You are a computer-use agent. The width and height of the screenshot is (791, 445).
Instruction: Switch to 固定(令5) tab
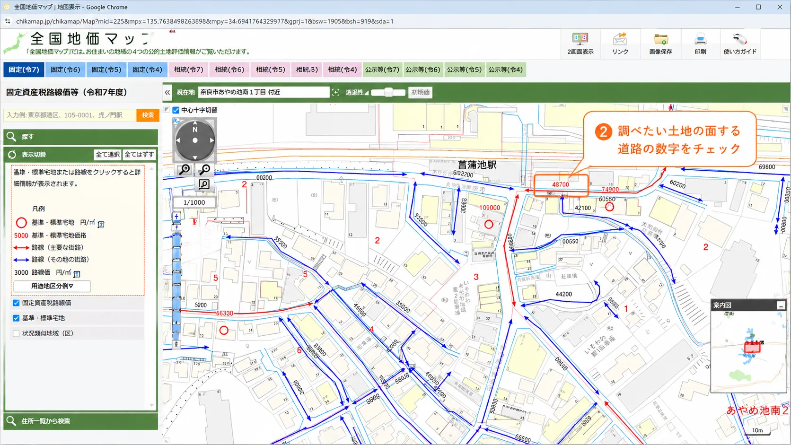(106, 70)
